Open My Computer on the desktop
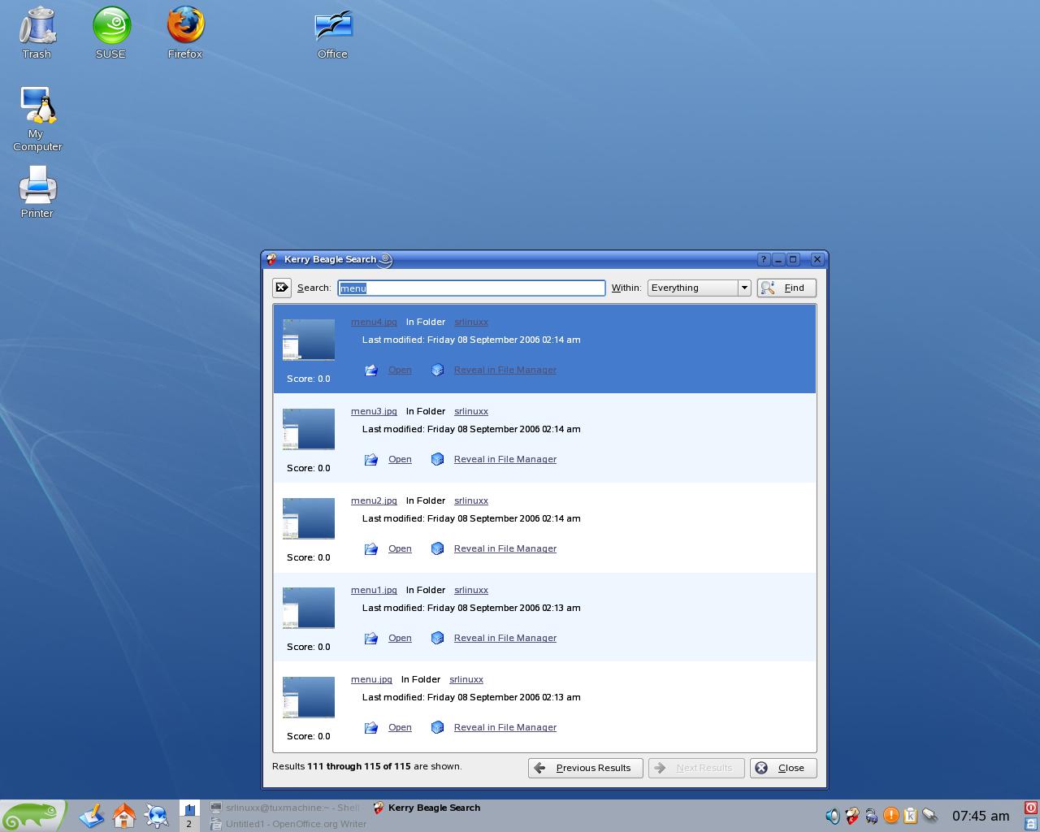 37,119
